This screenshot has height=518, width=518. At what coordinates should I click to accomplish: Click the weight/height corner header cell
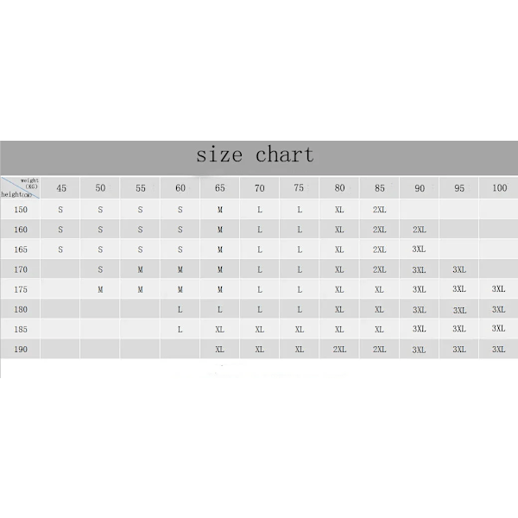20,187
